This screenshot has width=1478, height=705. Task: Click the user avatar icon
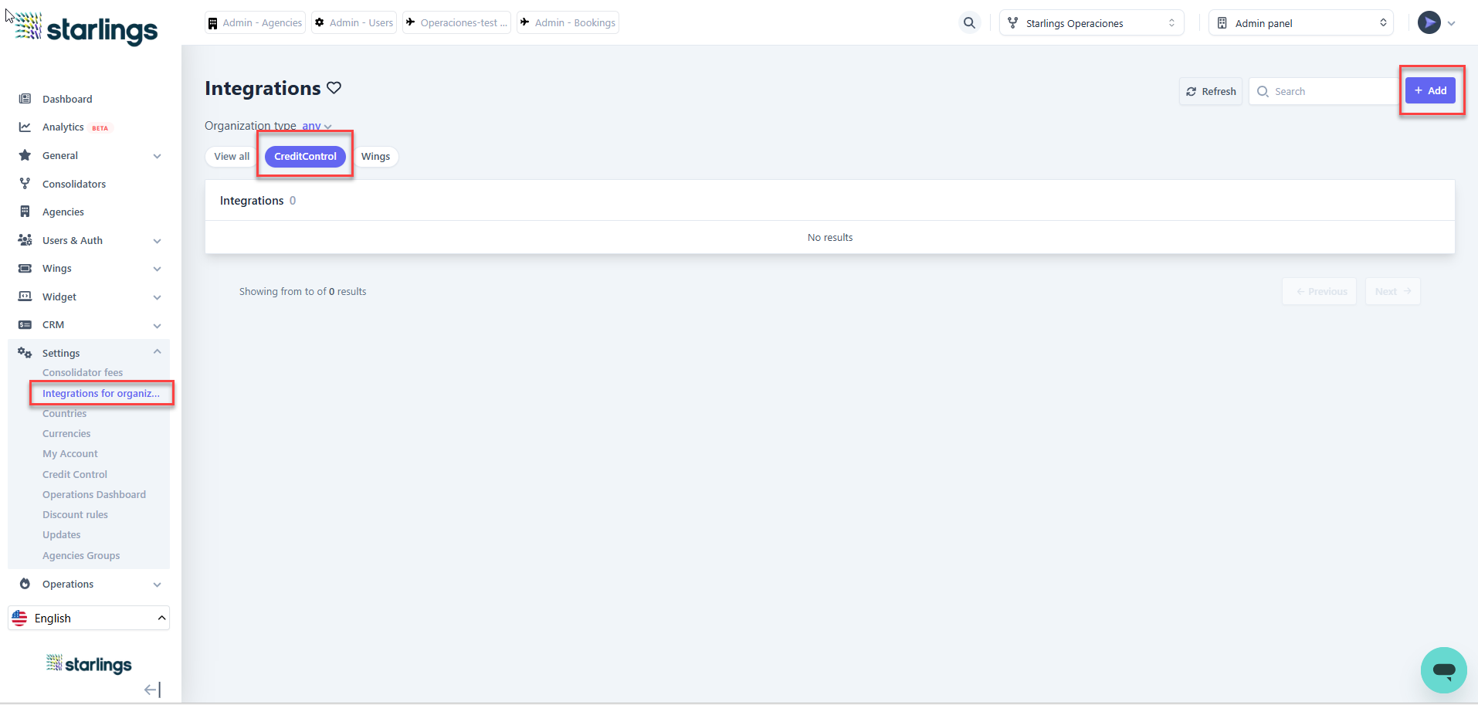(x=1429, y=23)
